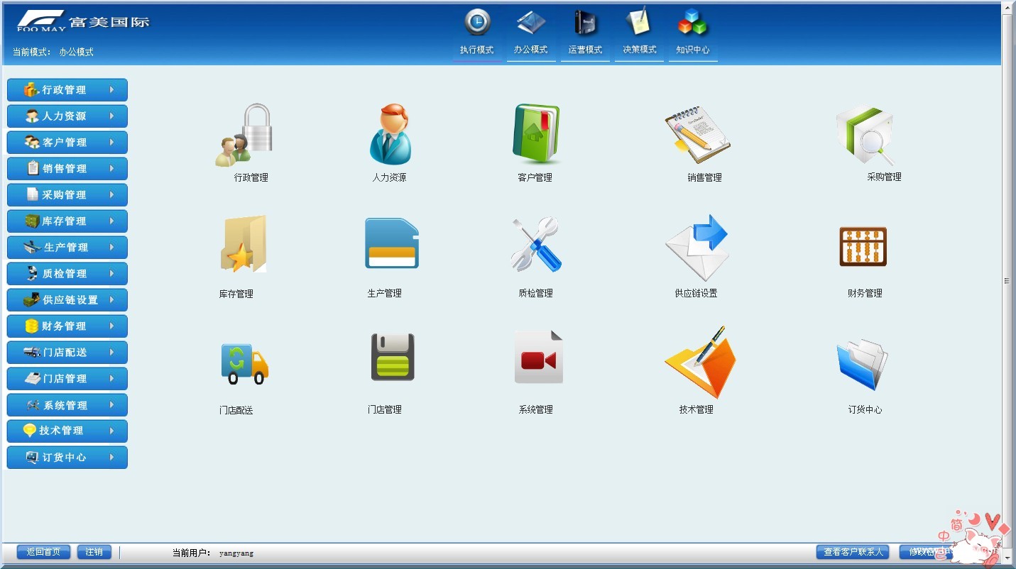Open the 门店配送 delivery truck icon
This screenshot has width=1016, height=569.
[x=245, y=363]
